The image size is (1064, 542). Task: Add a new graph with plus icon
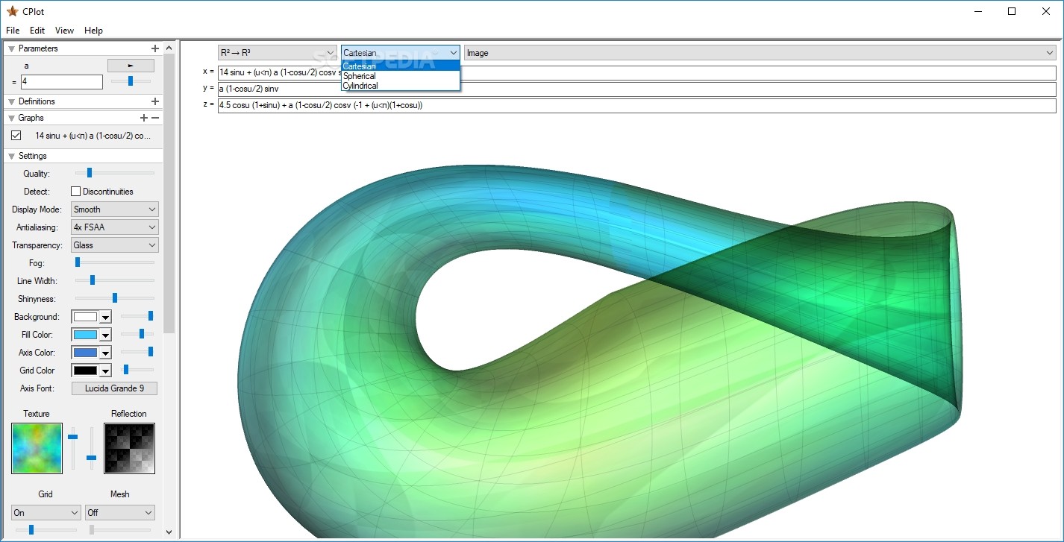point(144,118)
